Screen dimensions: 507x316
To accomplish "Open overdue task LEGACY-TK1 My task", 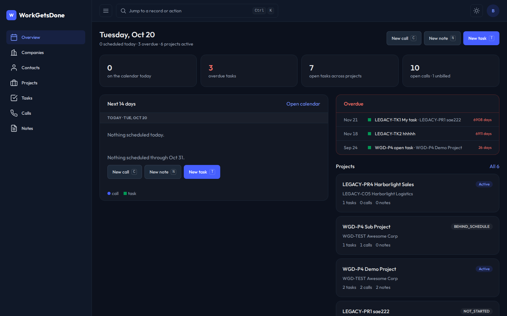I will click(418, 120).
